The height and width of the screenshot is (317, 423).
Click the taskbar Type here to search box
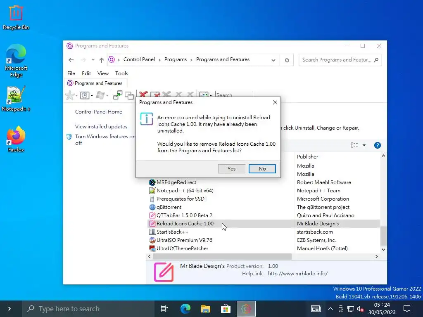pyautogui.click(x=88, y=309)
